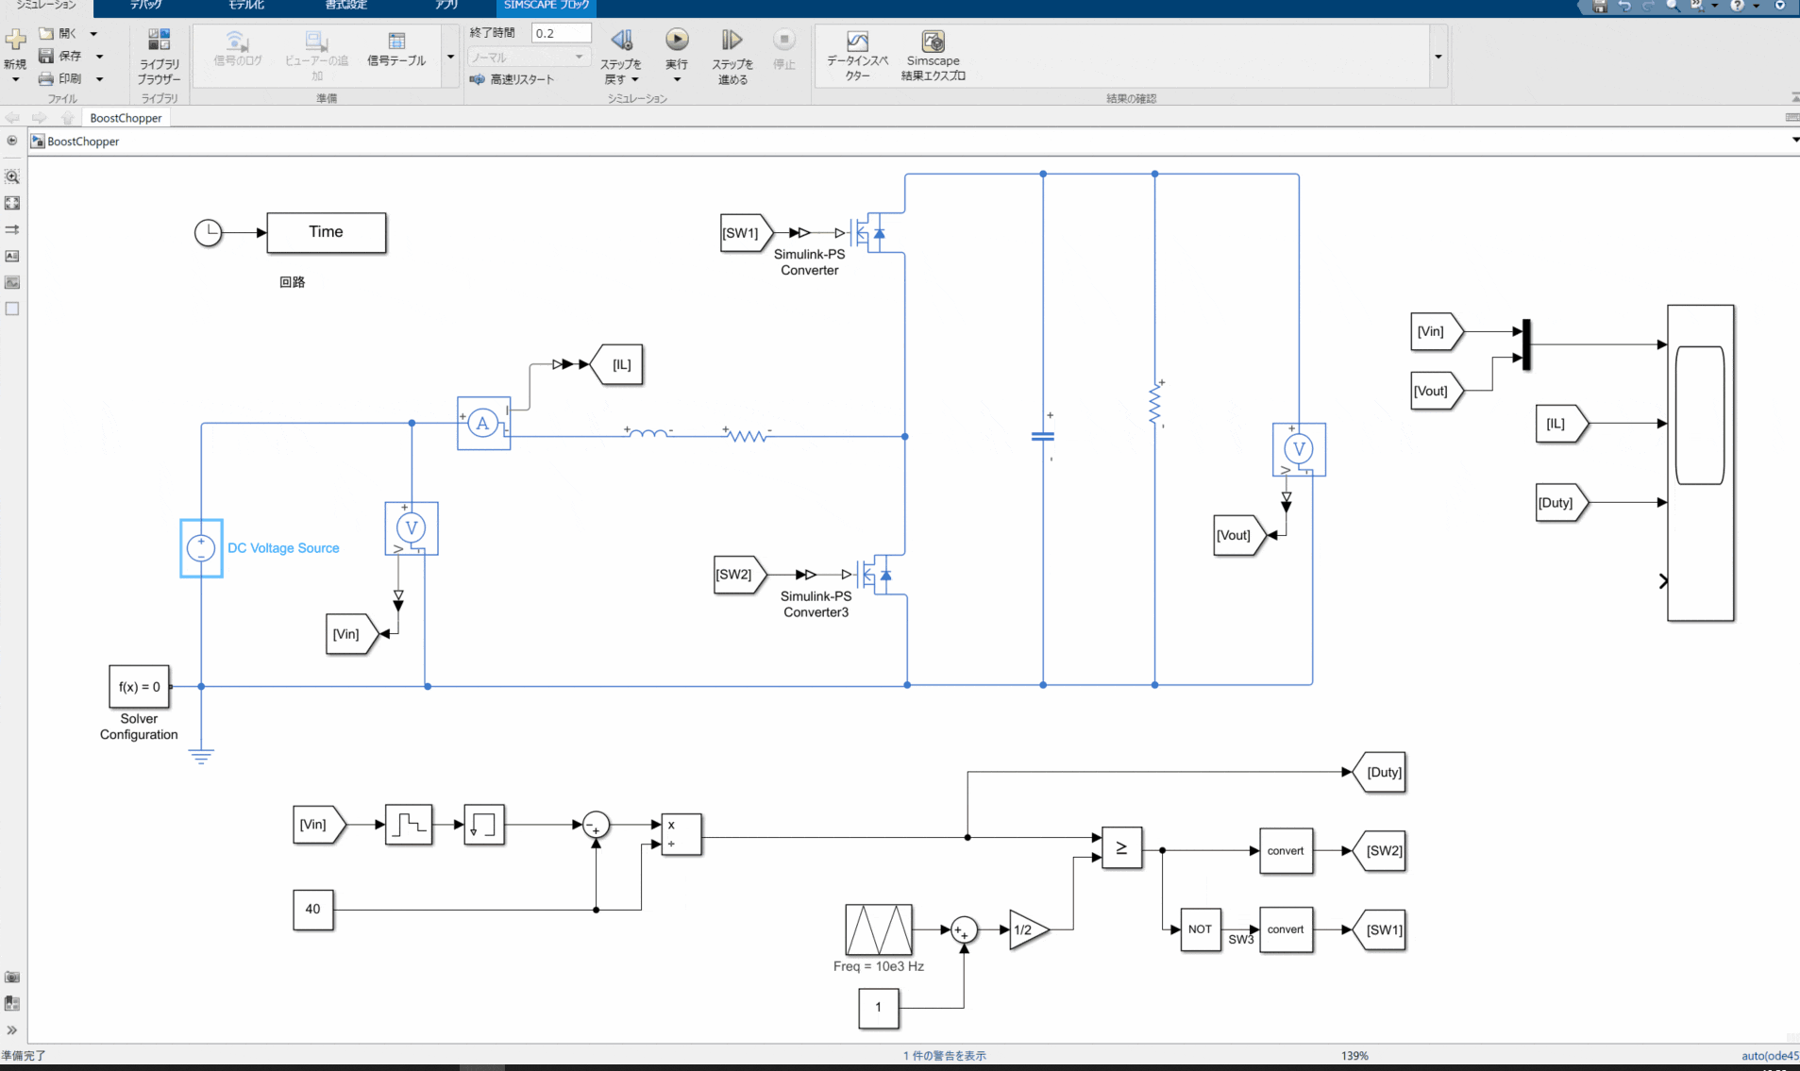Click the navigate-up arrow in the explorer bar
The width and height of the screenshot is (1800, 1071).
point(67,118)
